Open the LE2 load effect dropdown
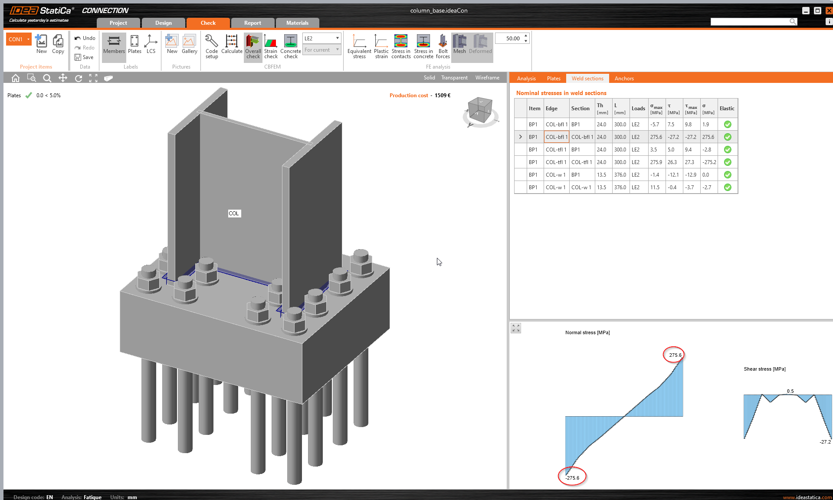This screenshot has height=500, width=833. [337, 38]
